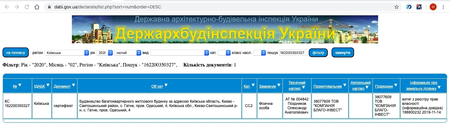Open the red profile avatar 'H'
Viewport: 450px width, 127px height.
tap(433, 7)
